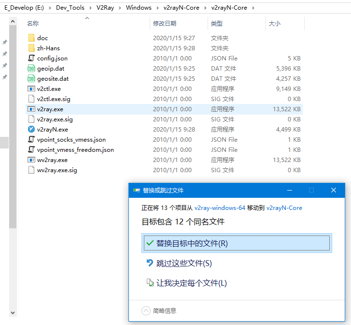Click the wv2ray.exe application icon
Screen dimensions: 351x325
pos(31,160)
